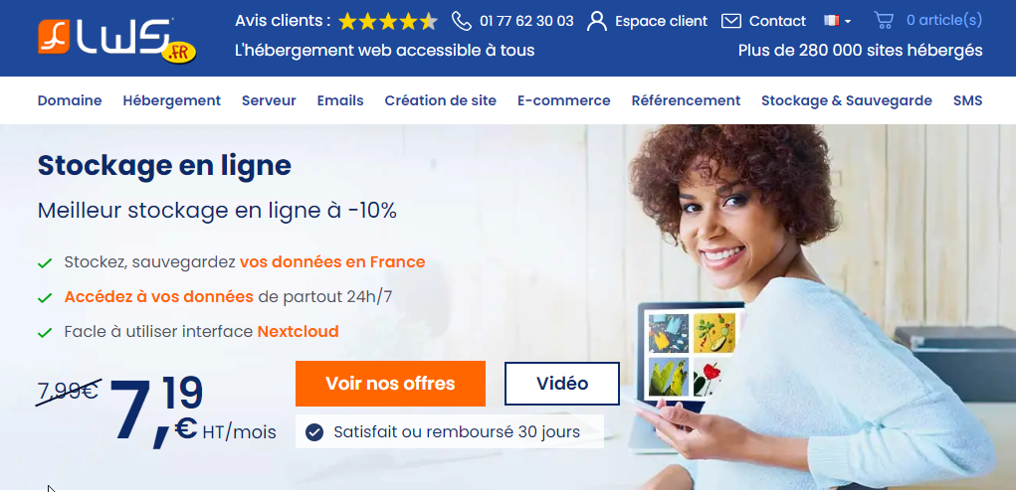This screenshot has height=492, width=1016.
Task: Select the Référencement menu item
Action: [x=686, y=100]
